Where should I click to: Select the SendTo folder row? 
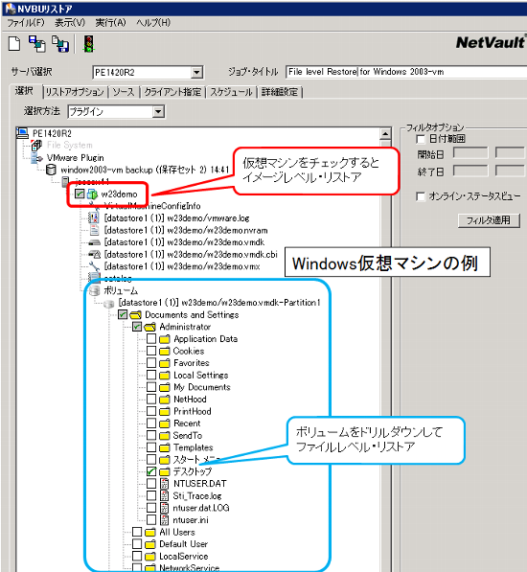click(x=188, y=435)
